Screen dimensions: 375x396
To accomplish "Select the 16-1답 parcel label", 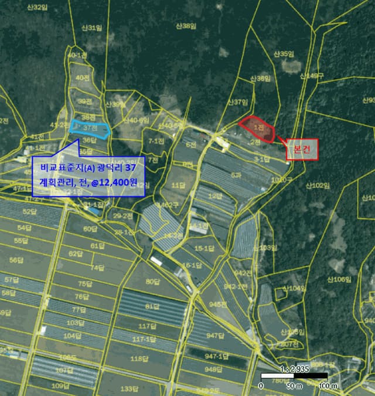I will pyautogui.click(x=192, y=265).
